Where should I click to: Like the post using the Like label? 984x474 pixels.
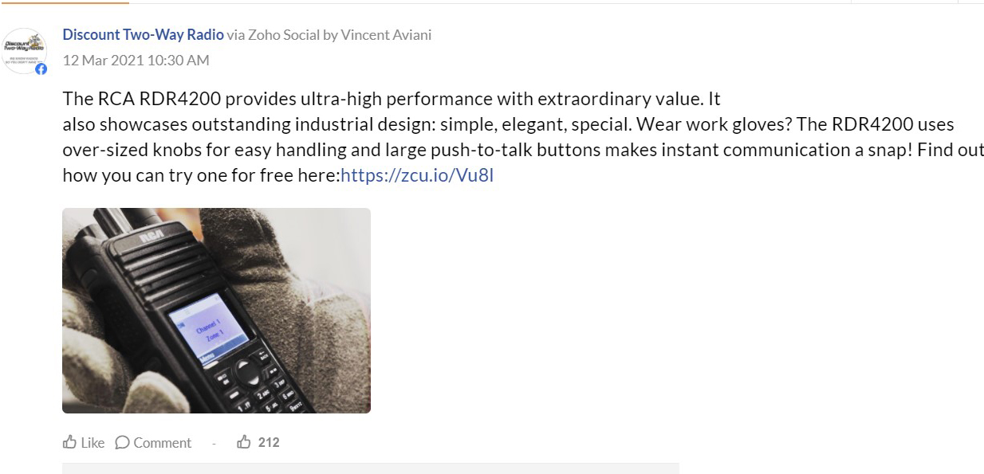pyautogui.click(x=92, y=443)
